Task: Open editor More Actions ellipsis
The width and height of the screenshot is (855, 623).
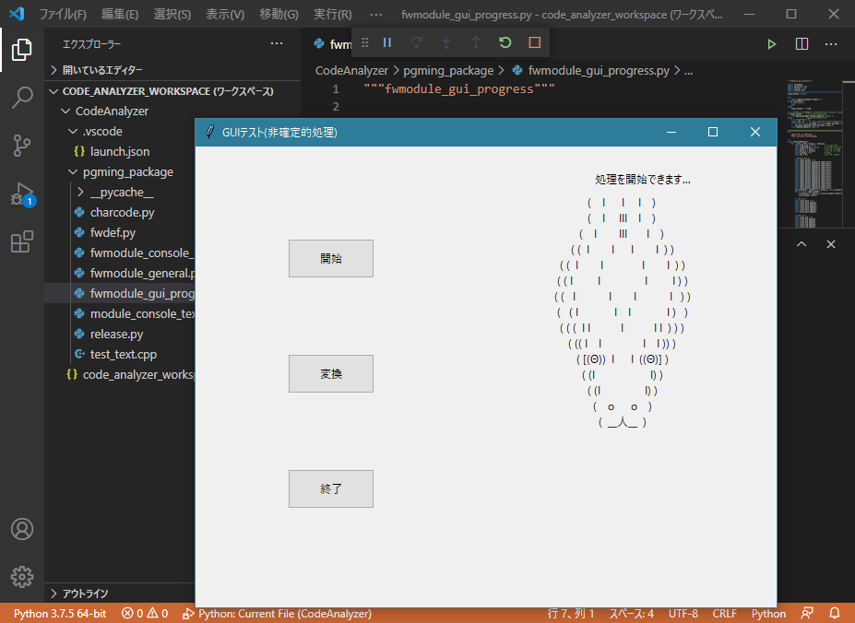Action: click(x=831, y=44)
